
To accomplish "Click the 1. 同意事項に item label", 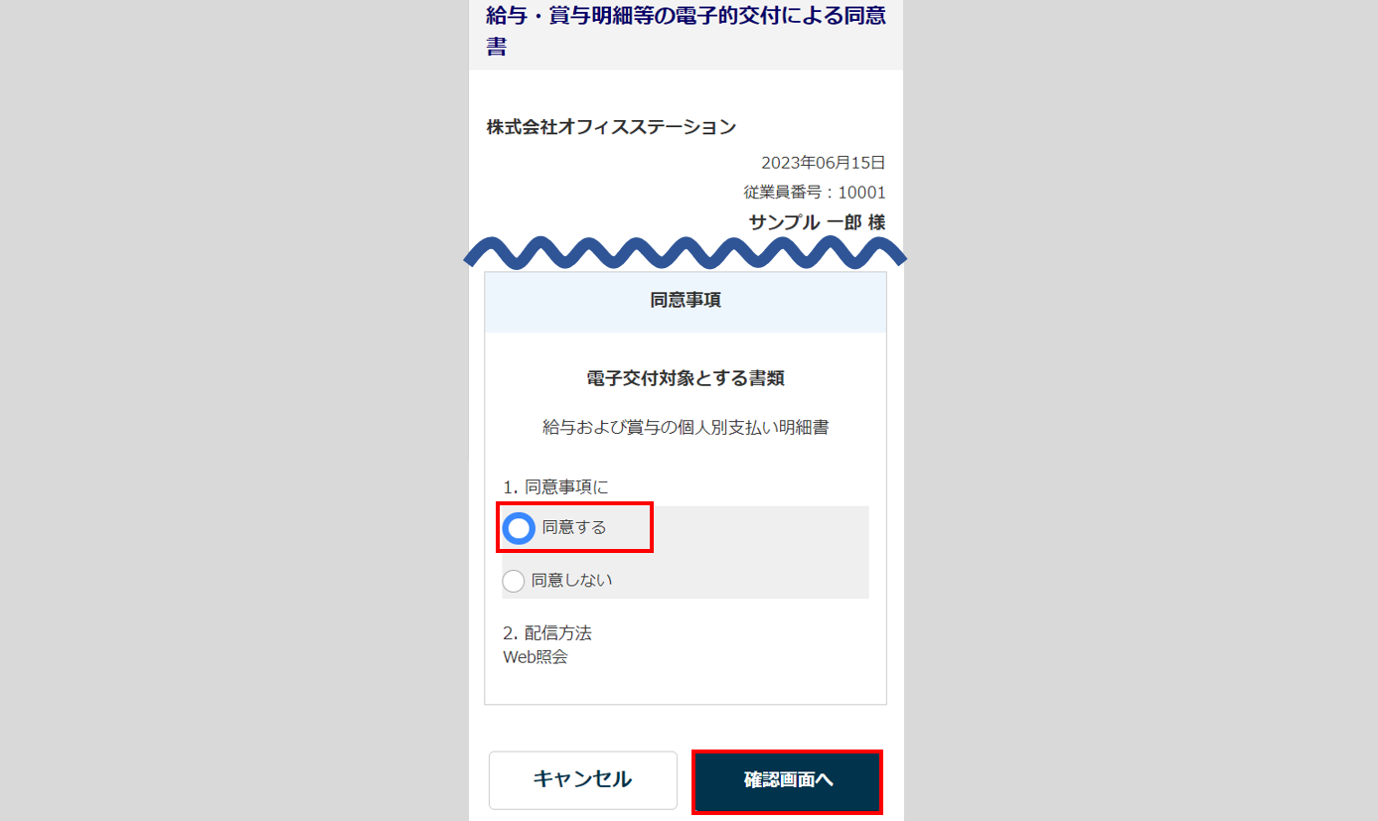I will tap(555, 486).
